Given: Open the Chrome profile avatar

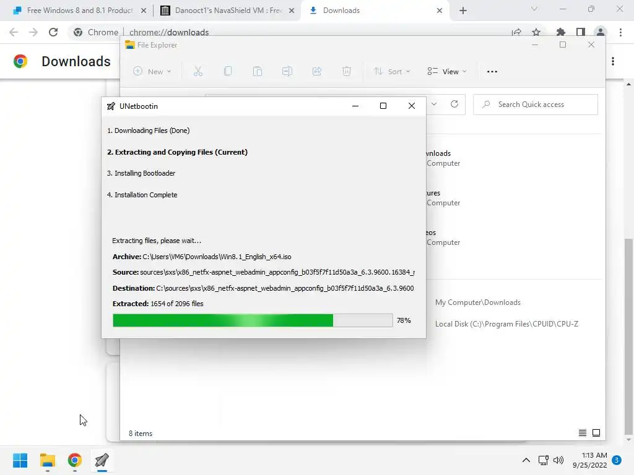Looking at the screenshot, I should [x=601, y=32].
